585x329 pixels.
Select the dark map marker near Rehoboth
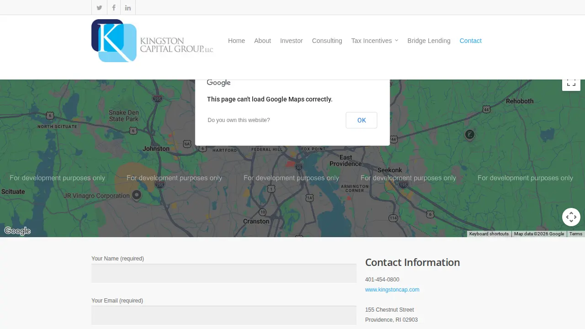[x=469, y=135]
